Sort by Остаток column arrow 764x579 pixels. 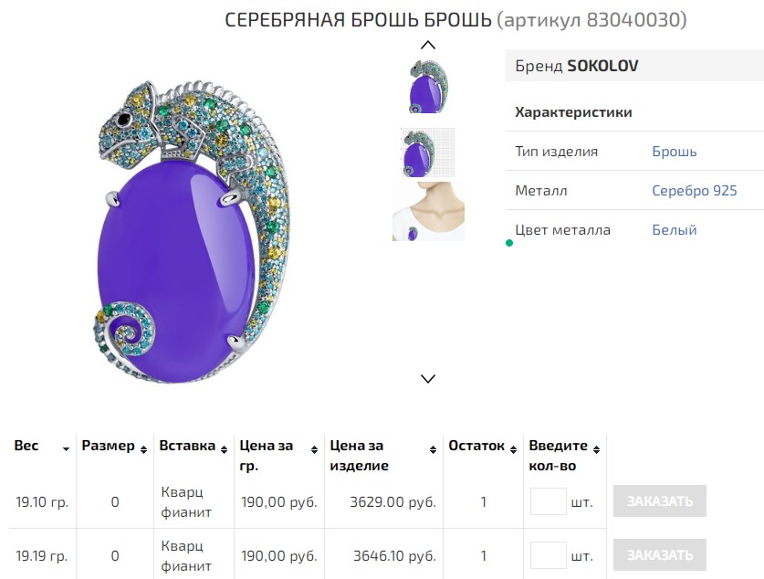[513, 448]
